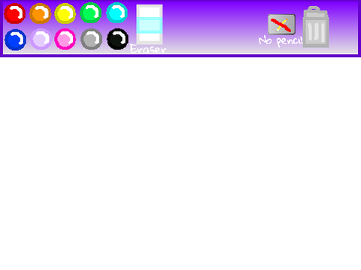This screenshot has width=361, height=270.
Task: Select the black paint color
Action: click(118, 39)
